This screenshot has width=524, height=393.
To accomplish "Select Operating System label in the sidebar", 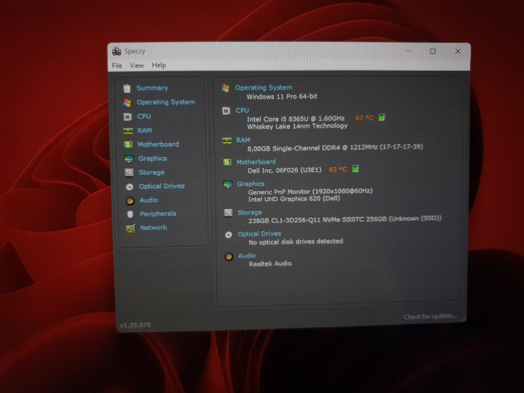I will [x=166, y=102].
